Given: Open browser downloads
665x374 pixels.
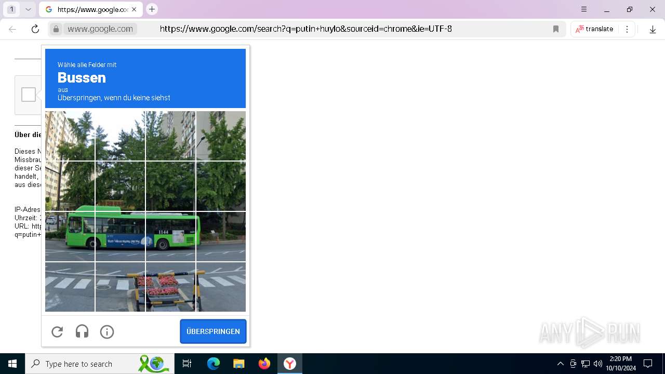Looking at the screenshot, I should click(x=653, y=29).
